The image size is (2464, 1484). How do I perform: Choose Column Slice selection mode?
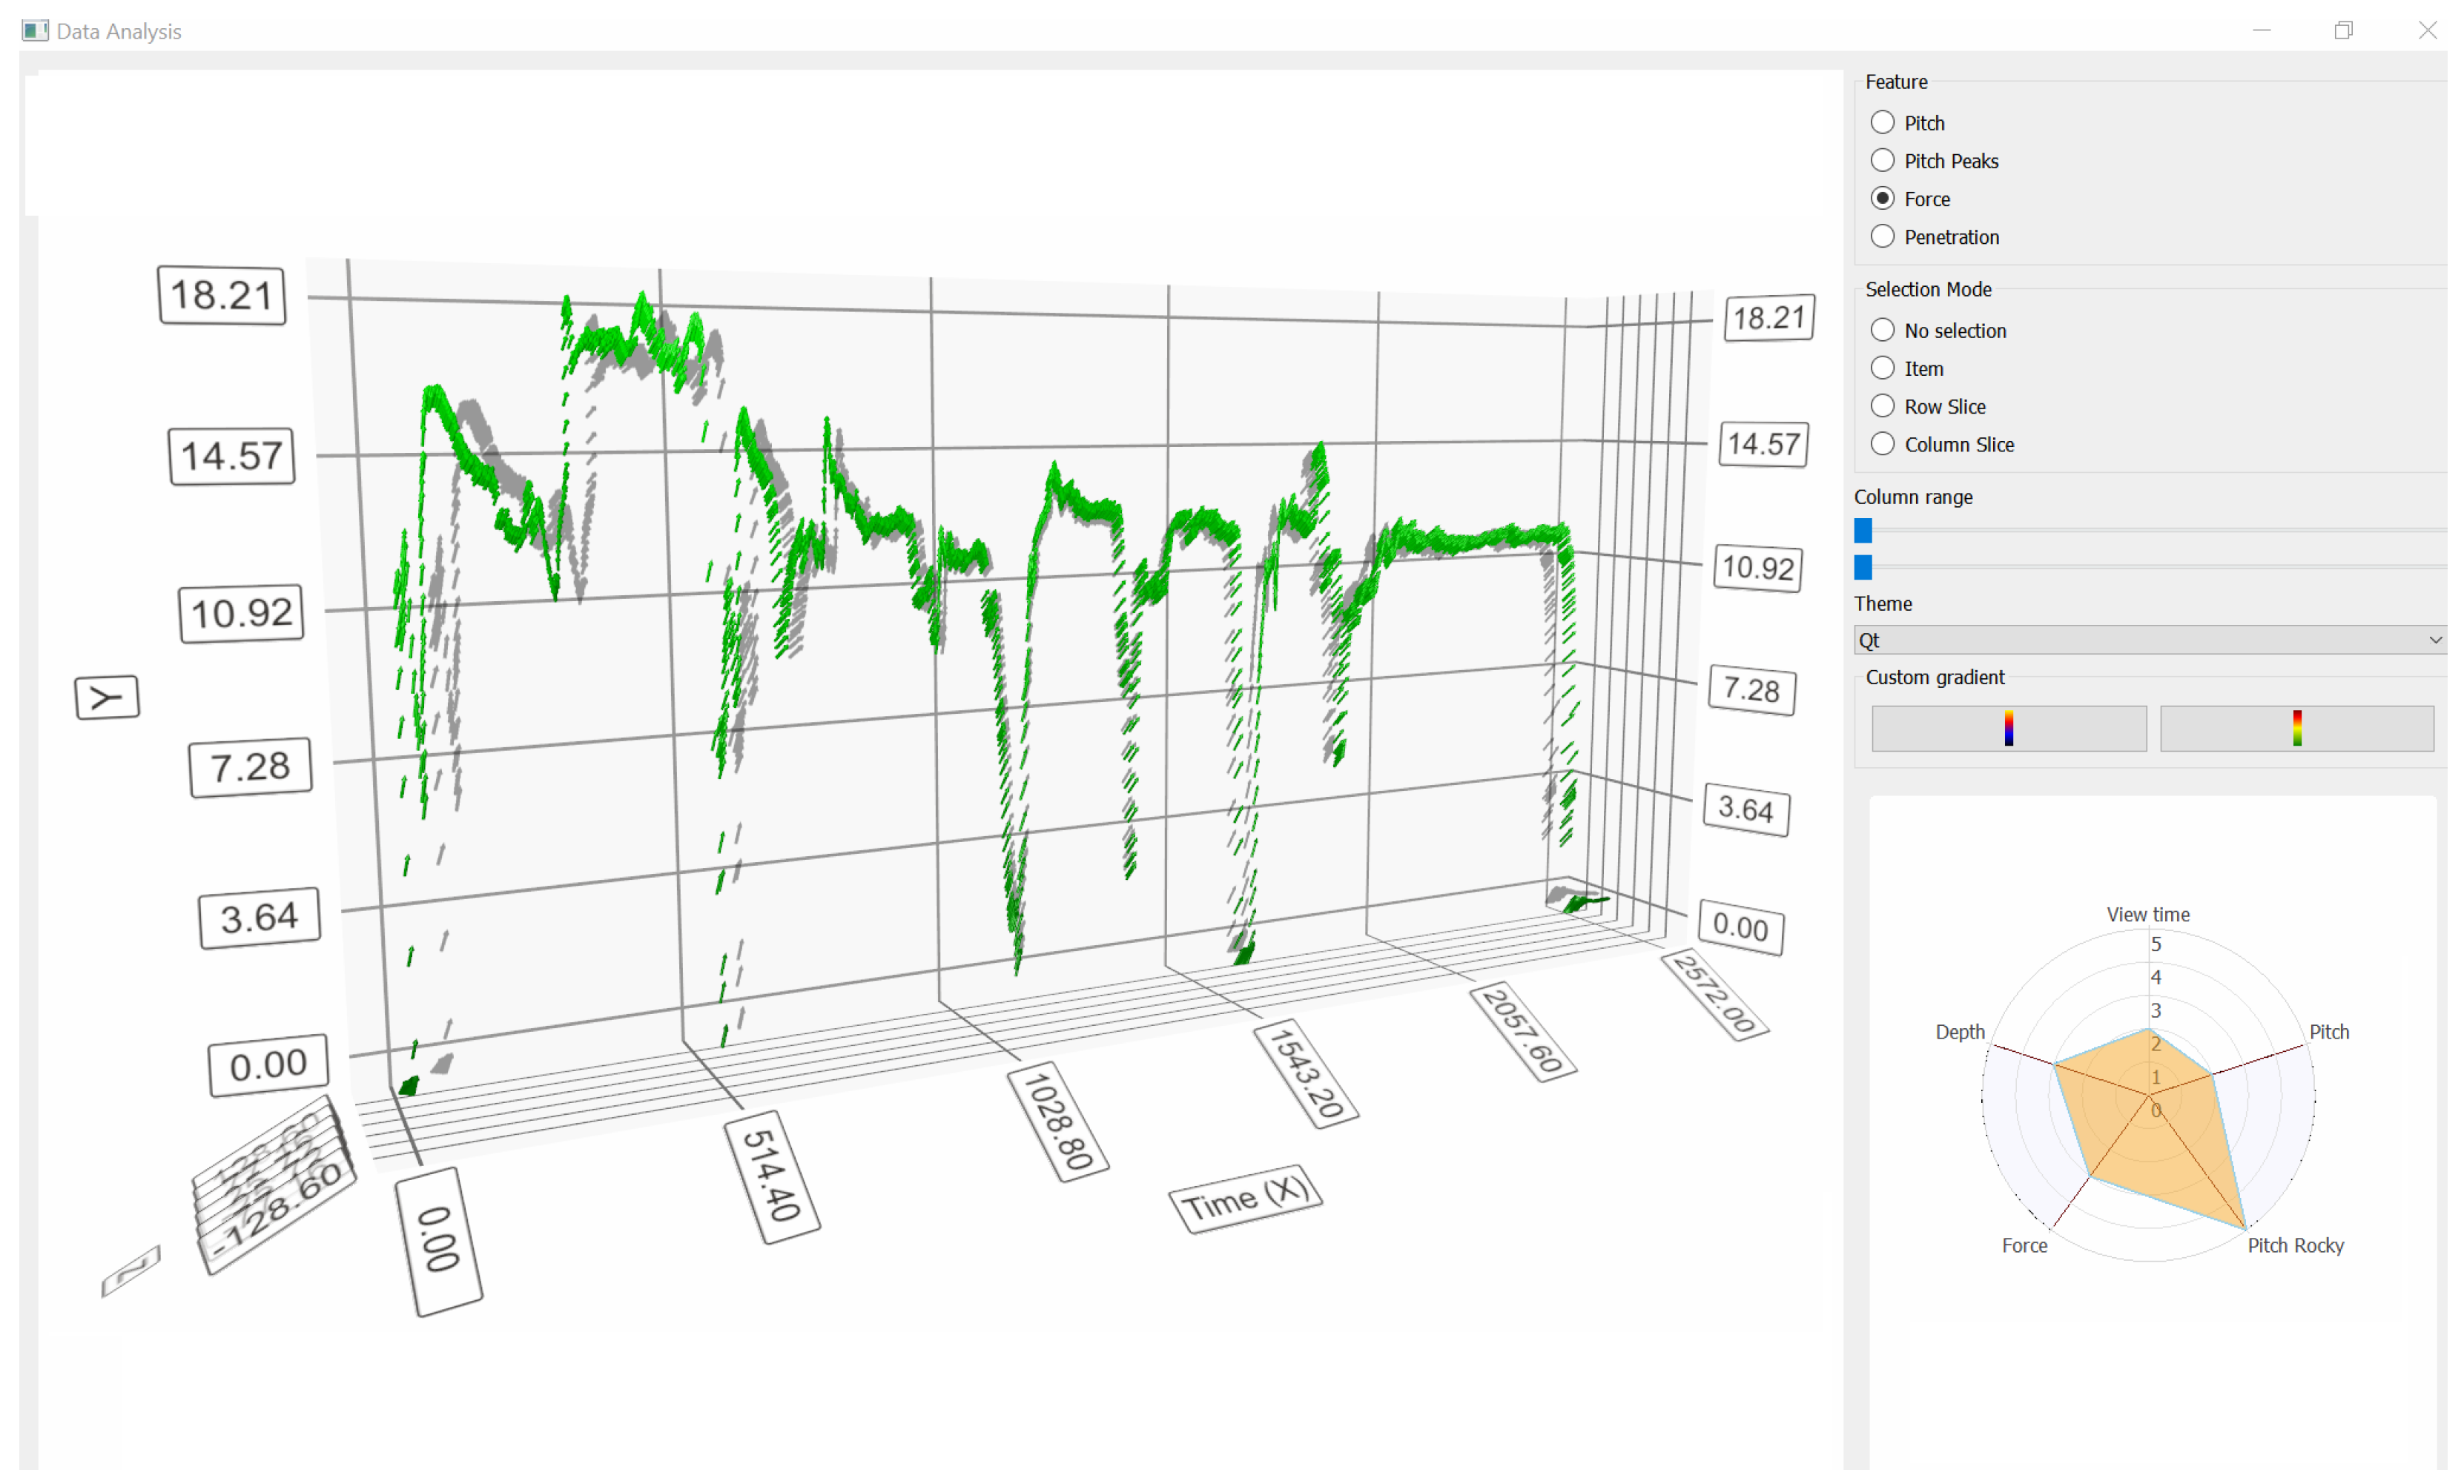click(x=1883, y=445)
